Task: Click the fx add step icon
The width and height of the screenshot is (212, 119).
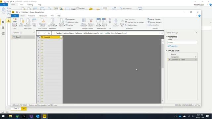Action: 49,33
